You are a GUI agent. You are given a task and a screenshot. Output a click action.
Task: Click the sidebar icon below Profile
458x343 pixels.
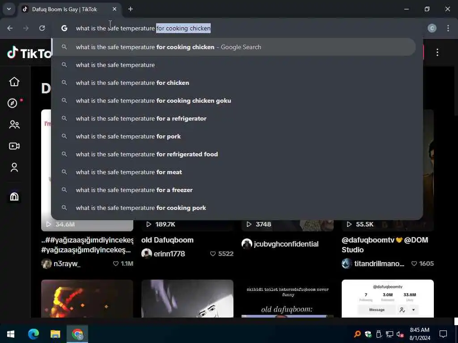(14, 197)
